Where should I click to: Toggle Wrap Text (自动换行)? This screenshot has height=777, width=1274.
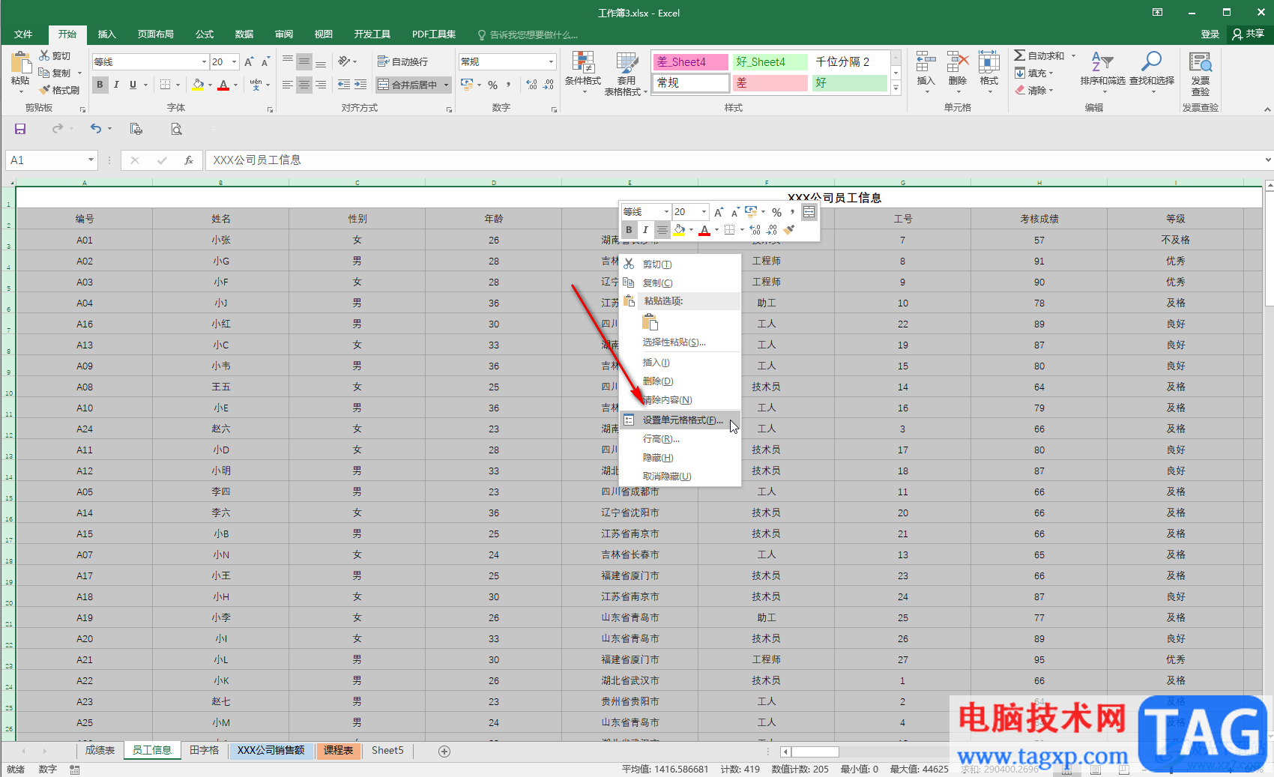[402, 61]
